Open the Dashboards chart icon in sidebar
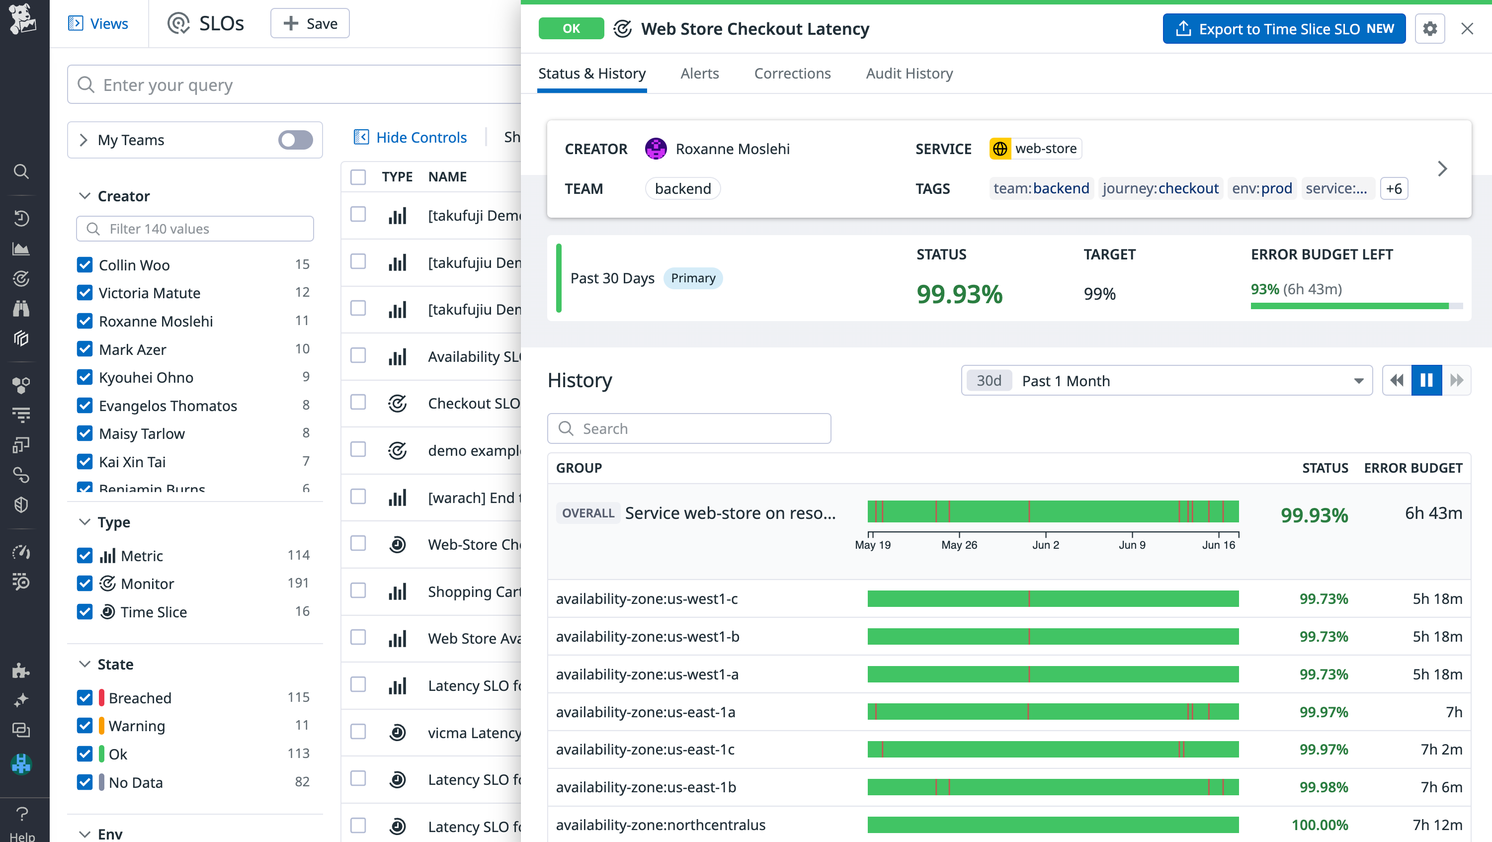The width and height of the screenshot is (1492, 842). (21, 249)
